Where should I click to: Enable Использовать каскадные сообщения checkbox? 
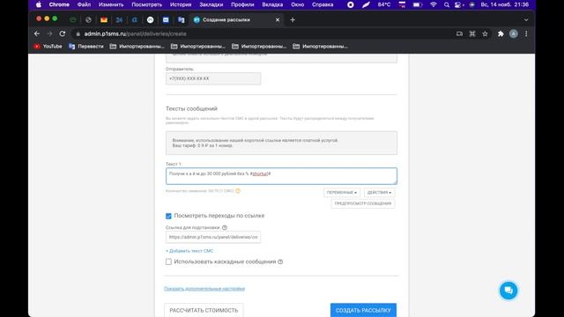168,262
